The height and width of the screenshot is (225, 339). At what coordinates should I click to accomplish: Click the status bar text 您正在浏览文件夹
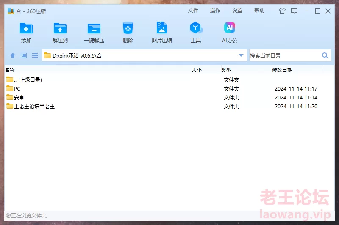click(26, 216)
